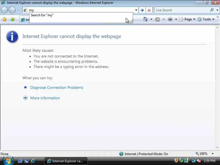
Task: Click the blue information icon
Action: point(12,37)
